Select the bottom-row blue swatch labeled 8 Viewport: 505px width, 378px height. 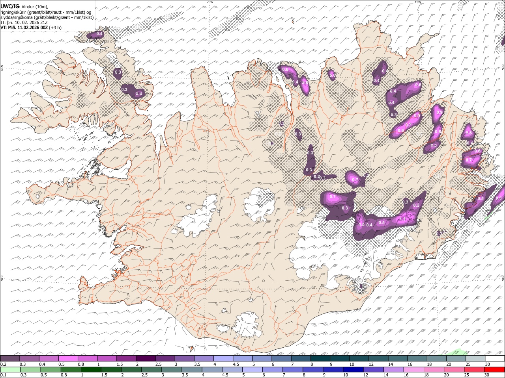(312, 369)
